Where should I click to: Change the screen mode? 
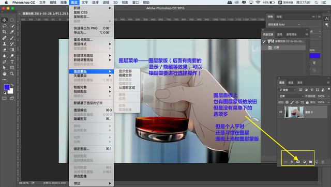[12, 99]
